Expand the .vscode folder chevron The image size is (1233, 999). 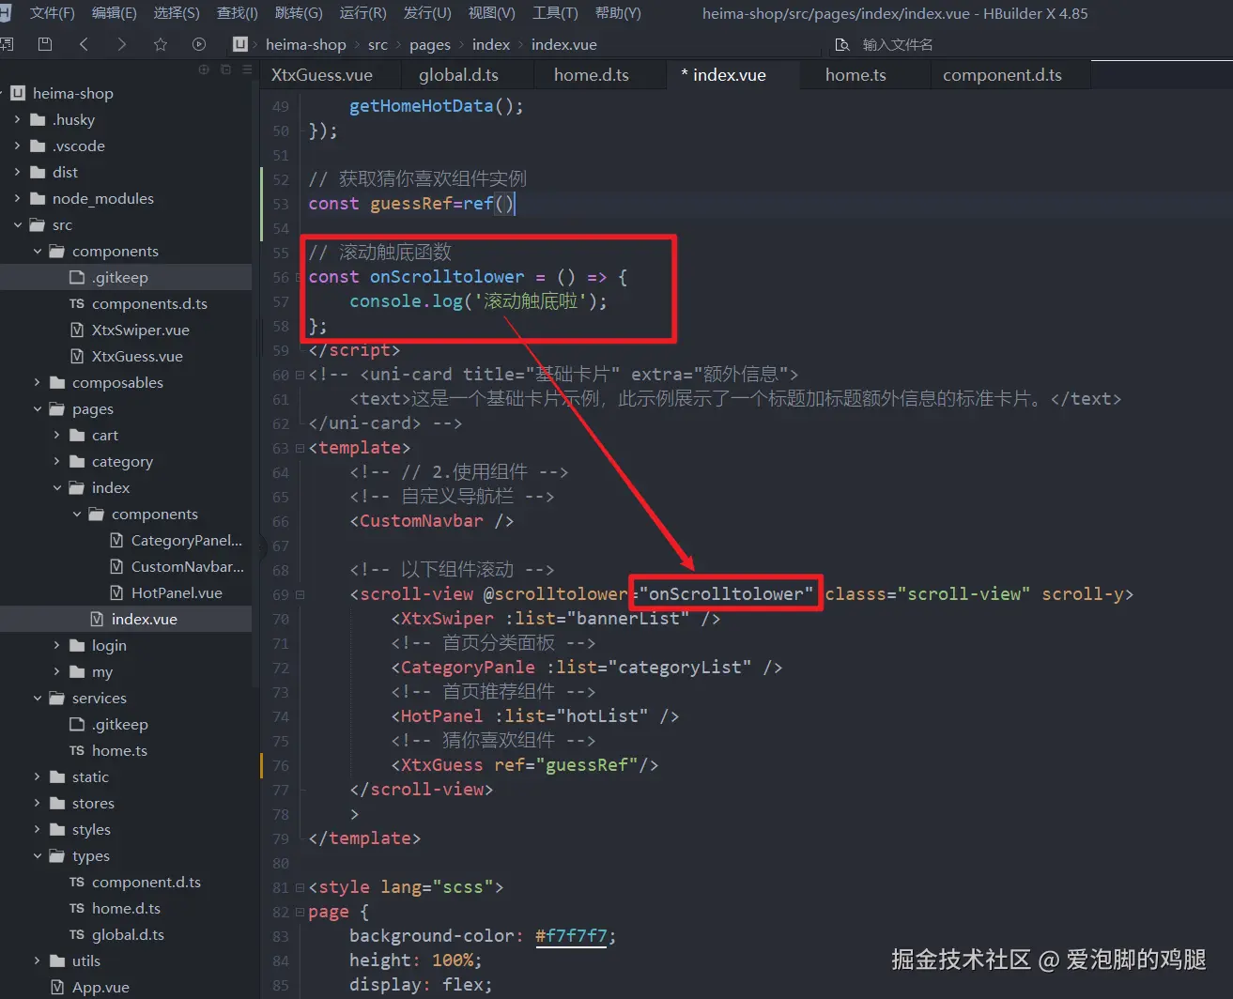click(17, 146)
